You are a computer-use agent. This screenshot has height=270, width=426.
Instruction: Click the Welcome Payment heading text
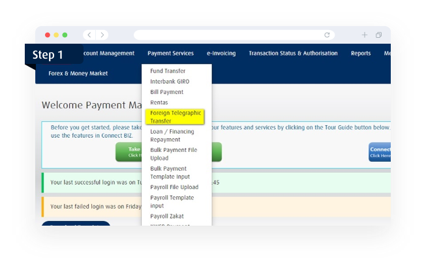click(91, 105)
